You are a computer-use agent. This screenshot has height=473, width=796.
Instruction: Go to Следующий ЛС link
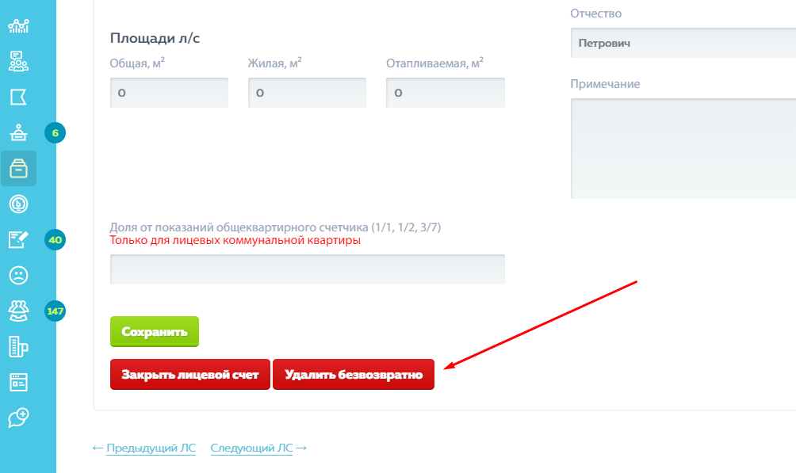click(x=251, y=448)
